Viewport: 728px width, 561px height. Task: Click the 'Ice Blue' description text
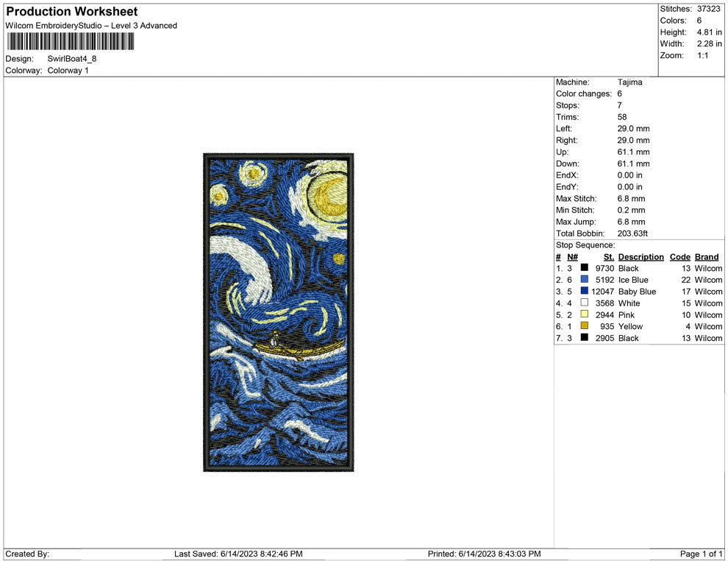633,280
